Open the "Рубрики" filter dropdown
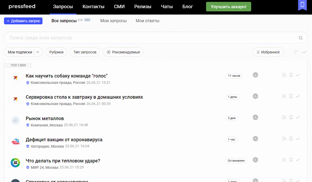Viewport: 312px width, 182px height. 56,52
